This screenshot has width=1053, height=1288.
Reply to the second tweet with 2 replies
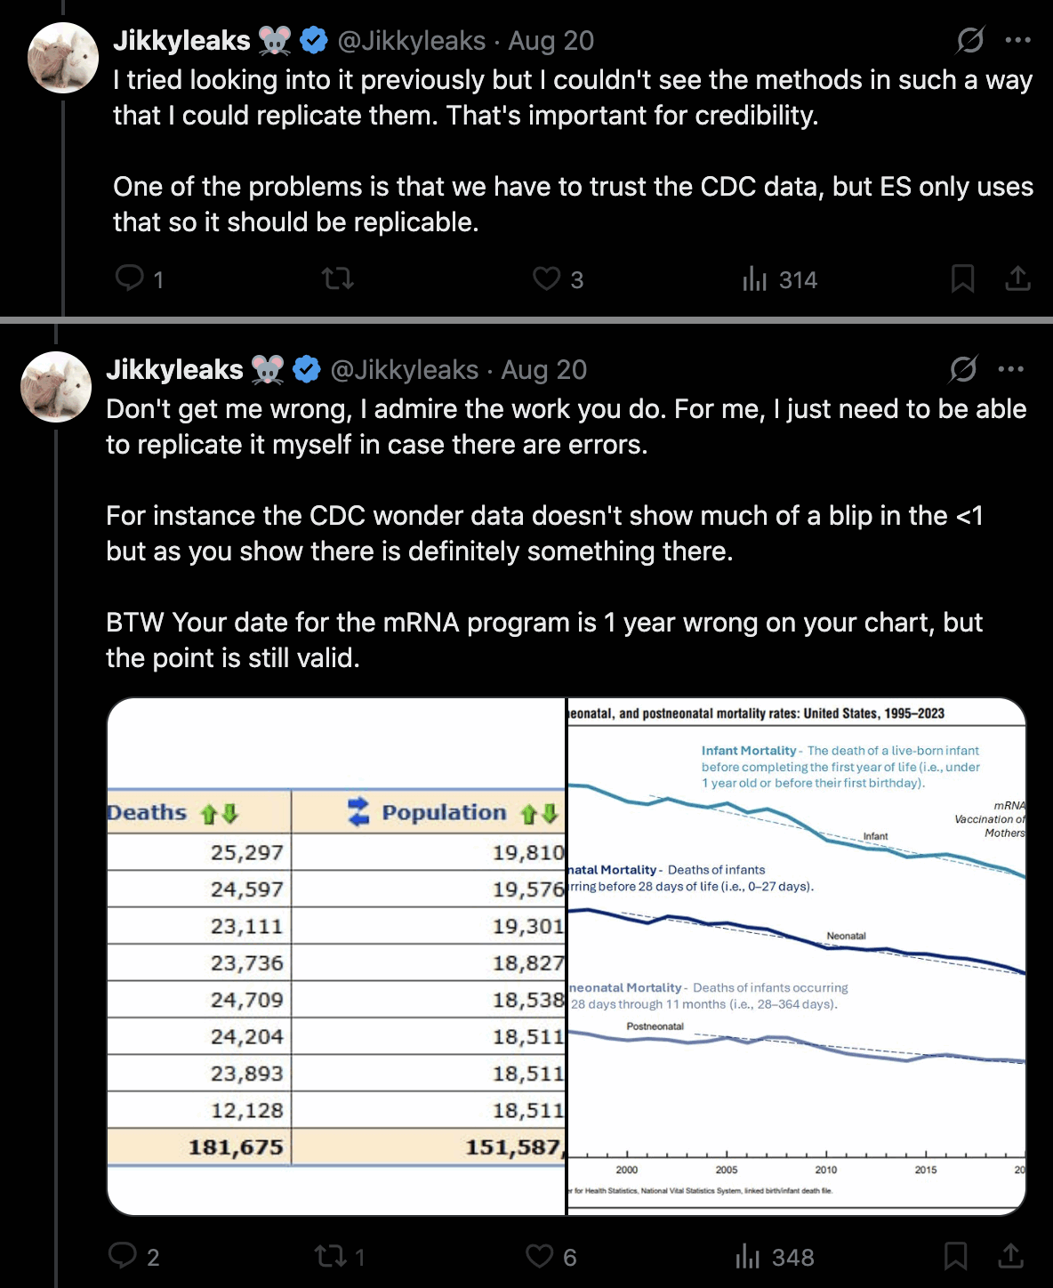click(123, 1256)
